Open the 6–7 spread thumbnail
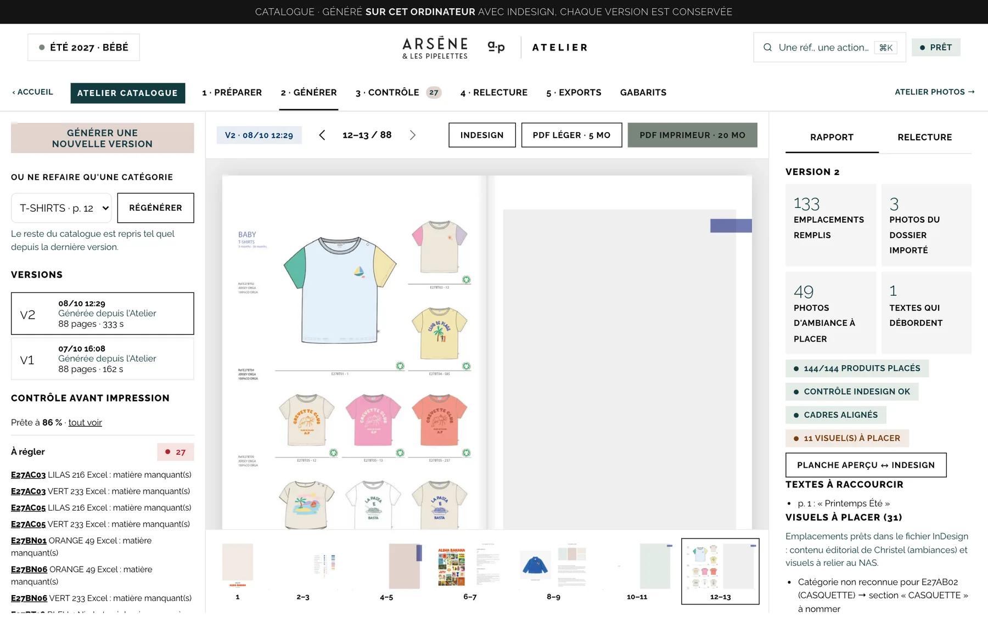The width and height of the screenshot is (988, 617). (x=470, y=571)
